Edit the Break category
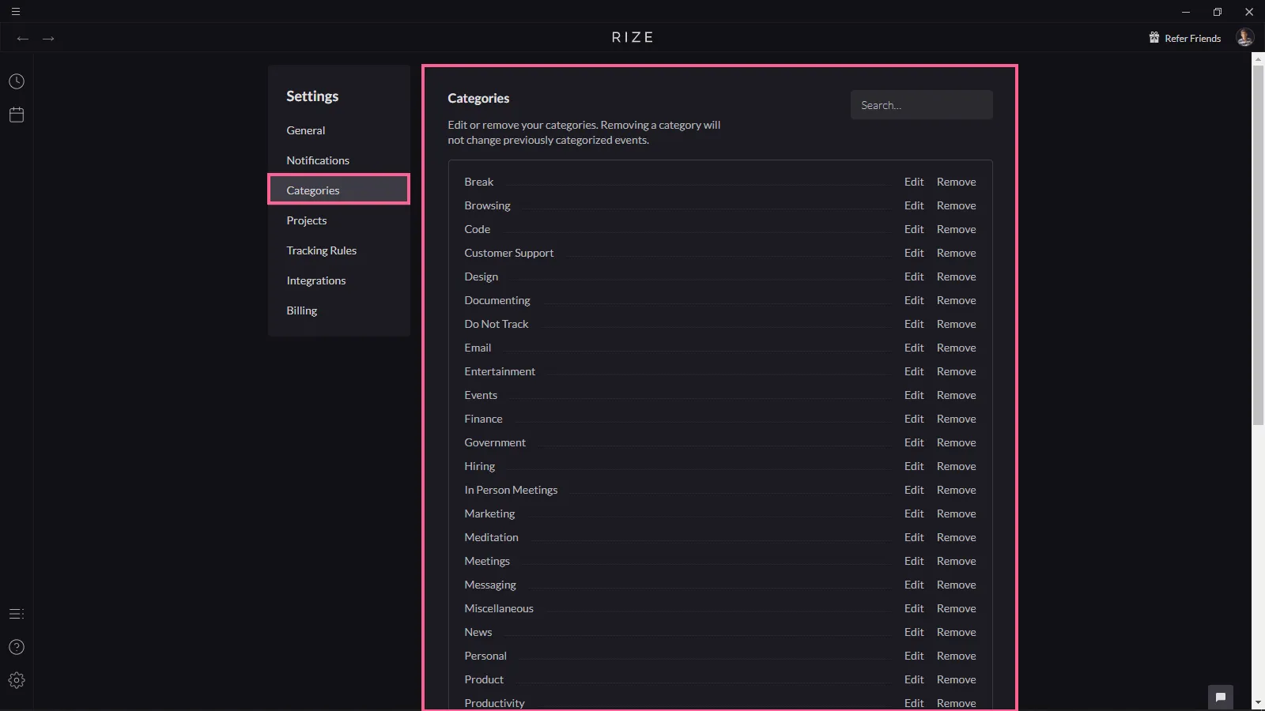 point(914,182)
